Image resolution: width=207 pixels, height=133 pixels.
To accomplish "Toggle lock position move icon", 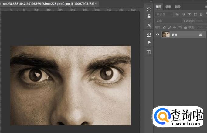I will tap(175, 27).
